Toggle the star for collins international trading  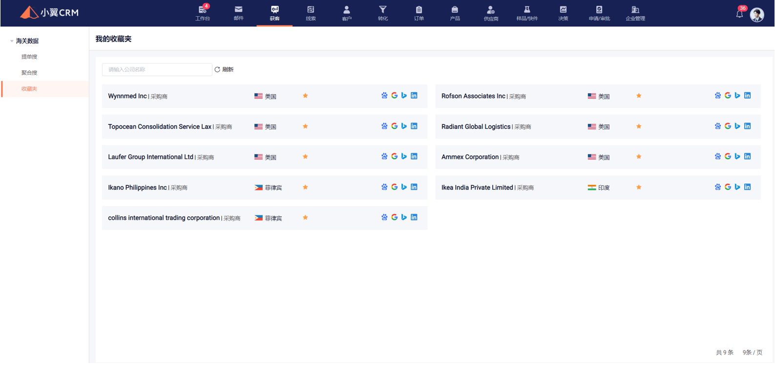coord(305,218)
